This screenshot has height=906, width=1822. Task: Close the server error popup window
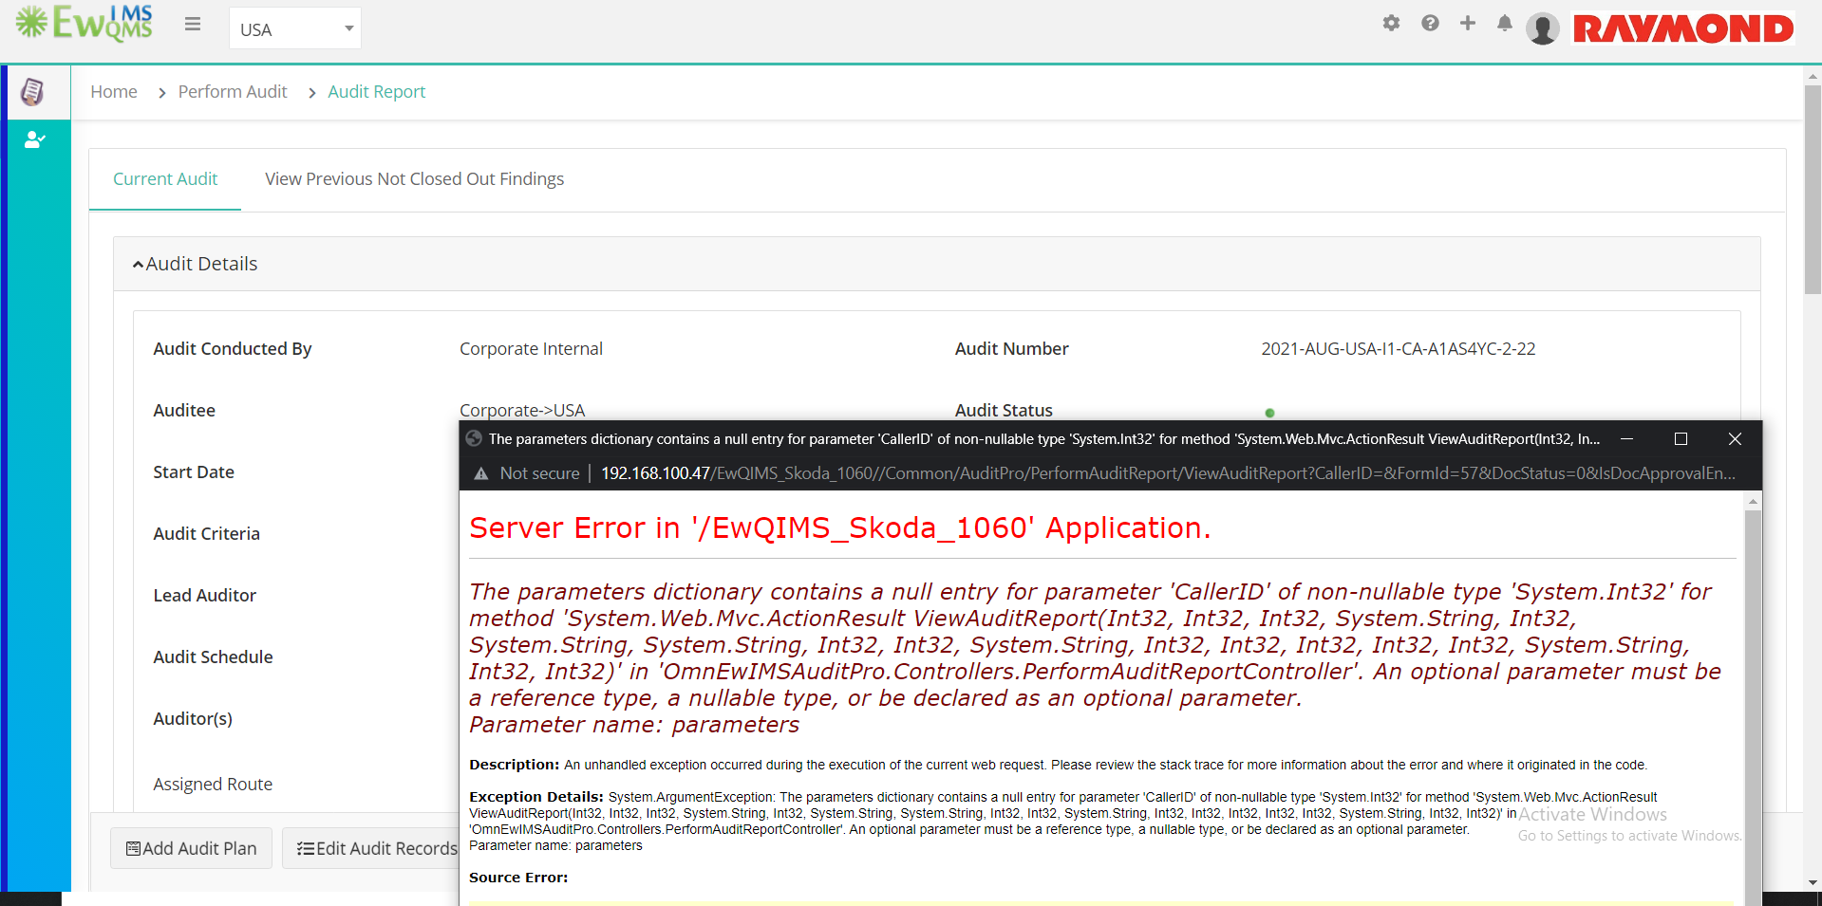1735,439
